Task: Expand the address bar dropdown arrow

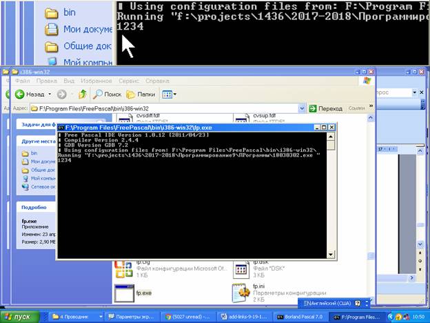Action: click(302, 108)
